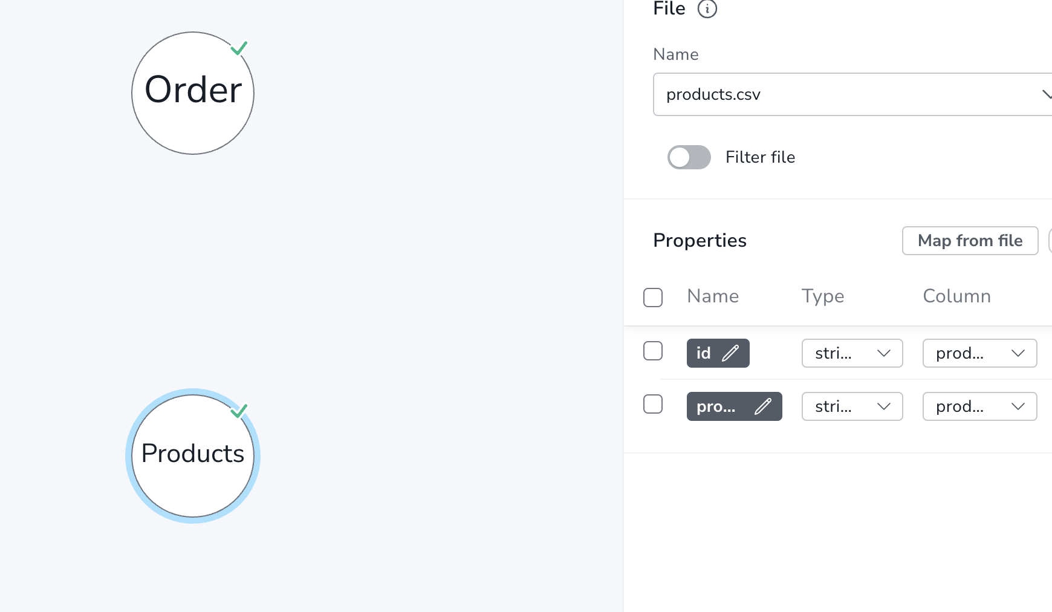The height and width of the screenshot is (612, 1052).
Task: Click the Order node green checkmark
Action: (x=239, y=48)
